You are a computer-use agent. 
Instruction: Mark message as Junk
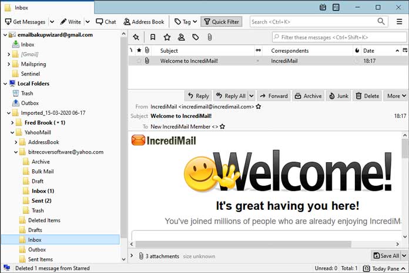click(x=338, y=96)
